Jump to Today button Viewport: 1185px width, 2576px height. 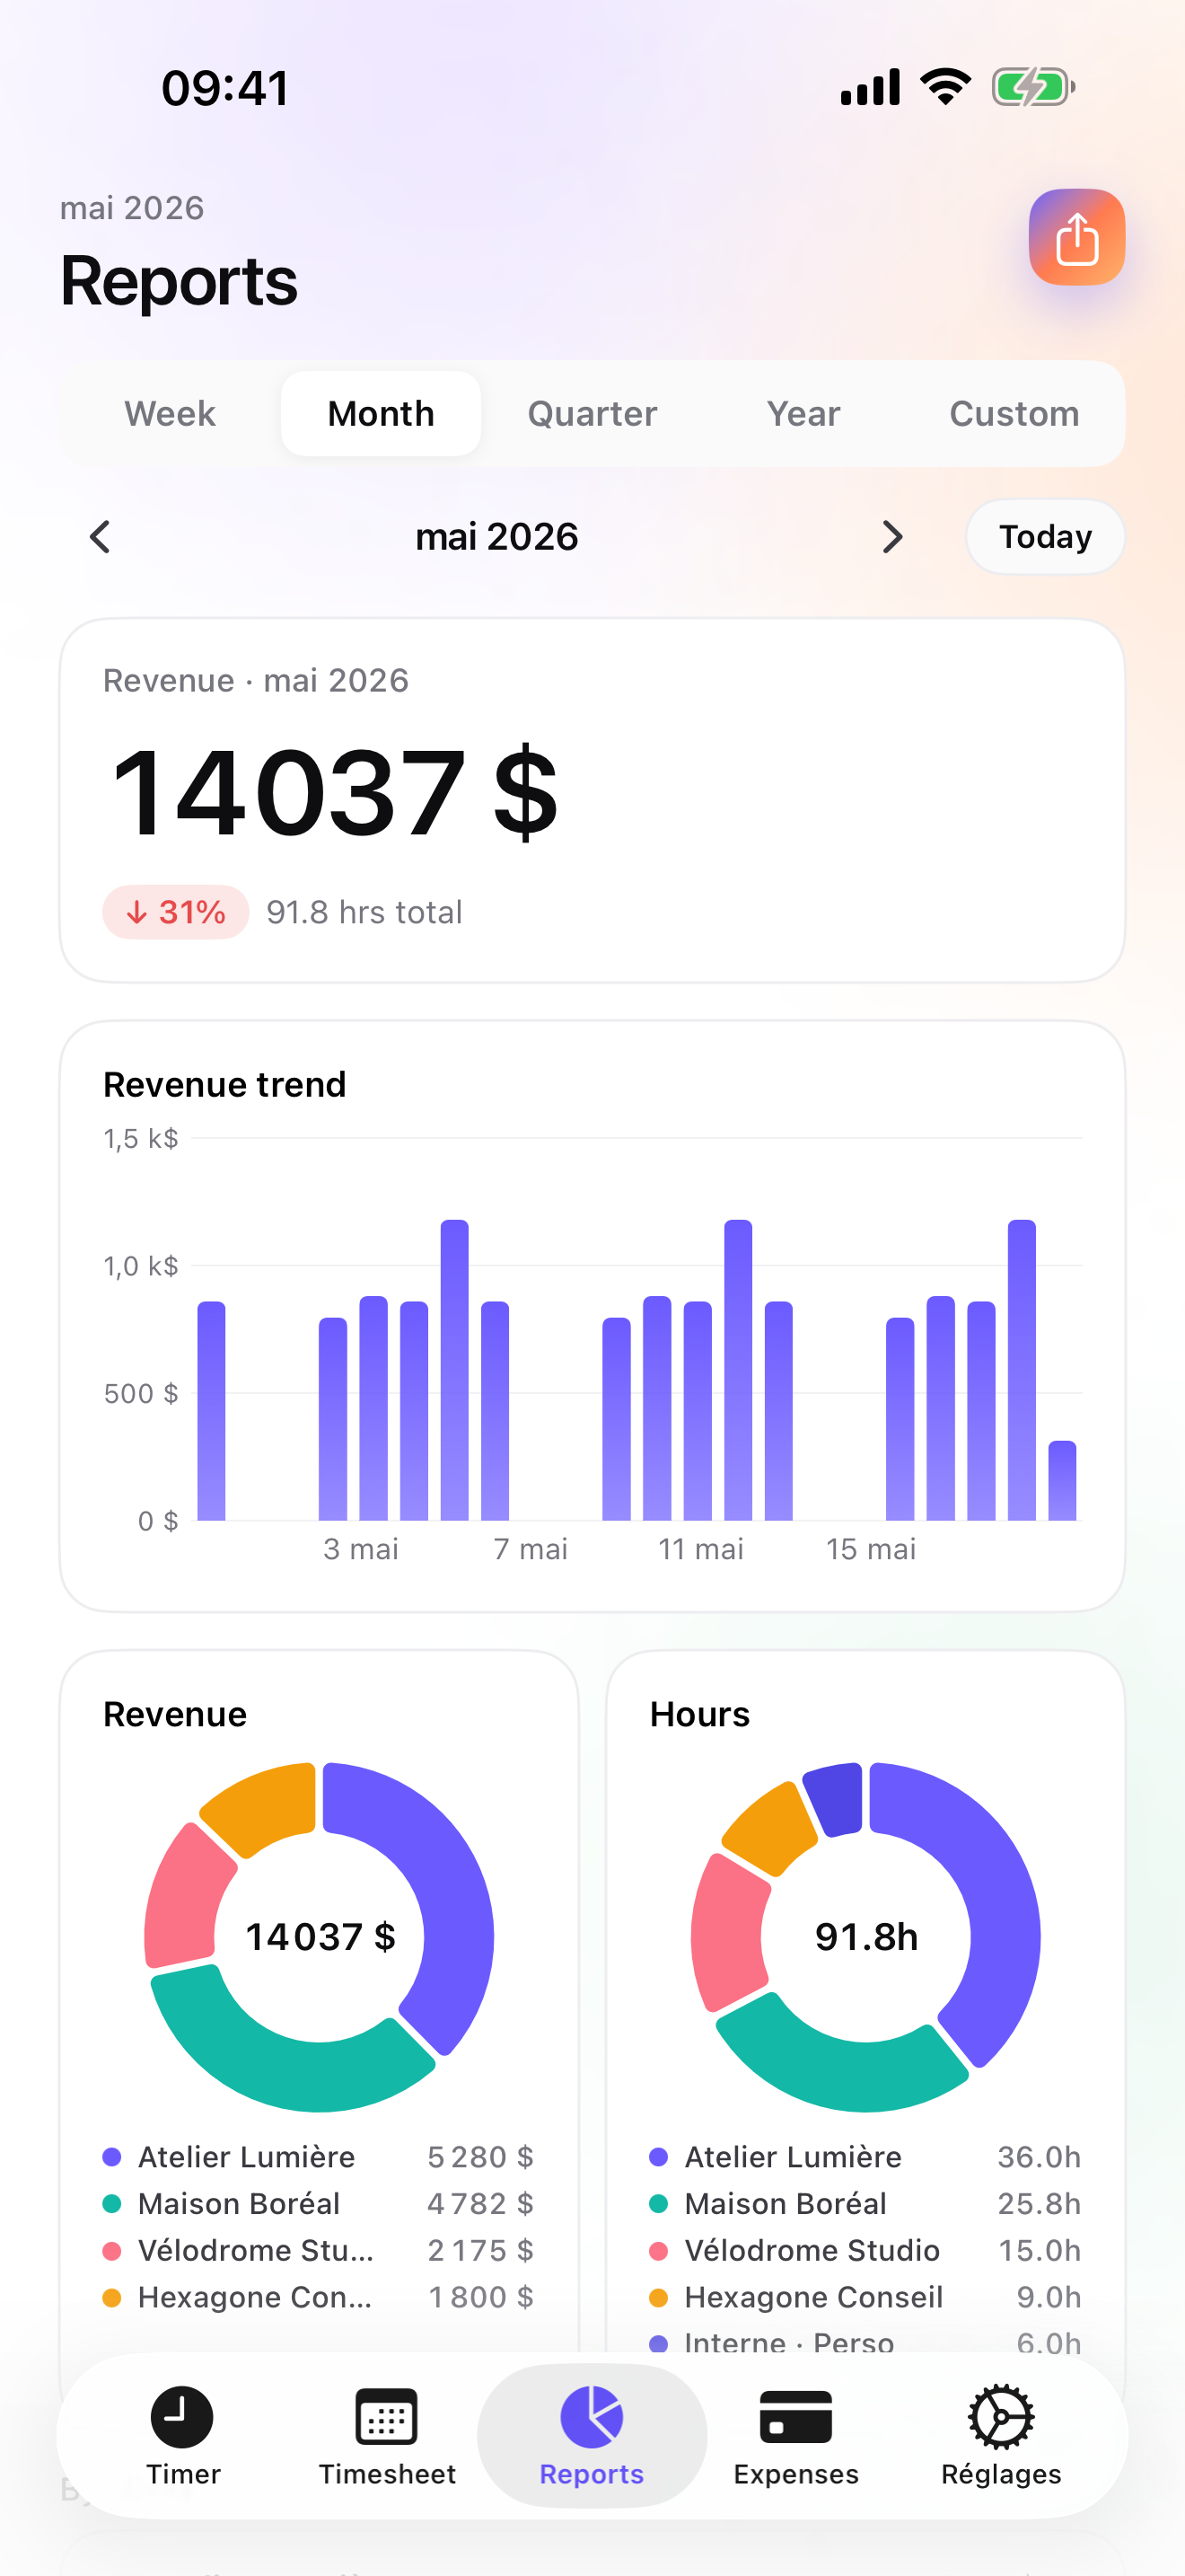tap(1045, 537)
